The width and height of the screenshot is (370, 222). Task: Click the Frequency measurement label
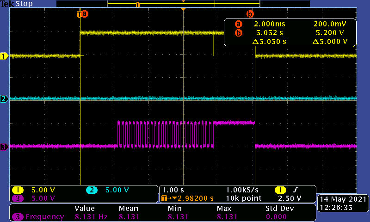click(45, 217)
